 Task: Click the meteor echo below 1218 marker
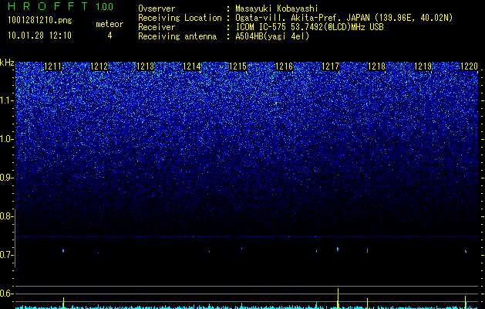(x=368, y=250)
